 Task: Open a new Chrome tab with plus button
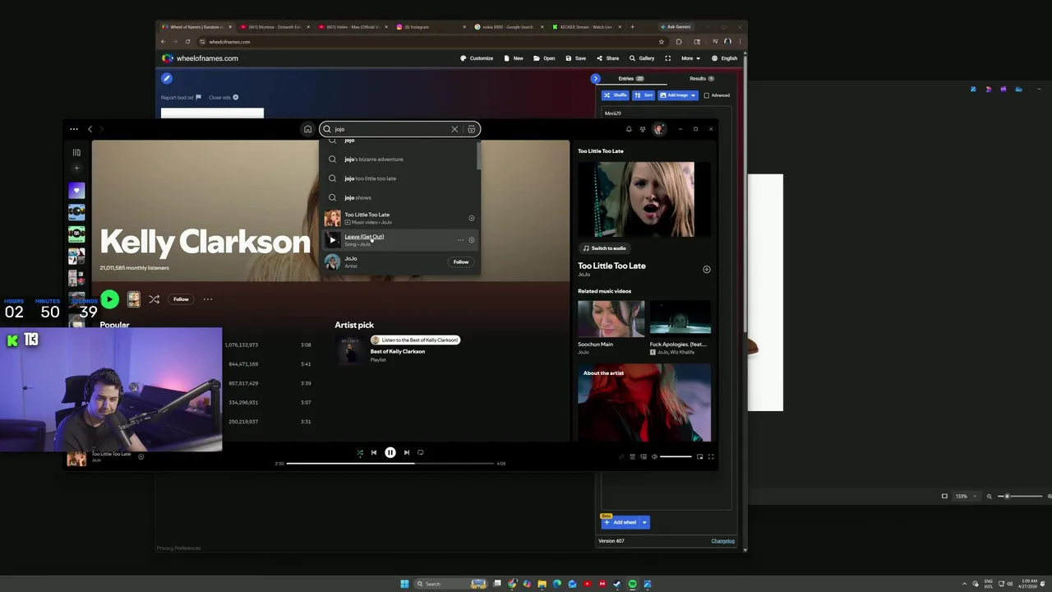pos(632,27)
